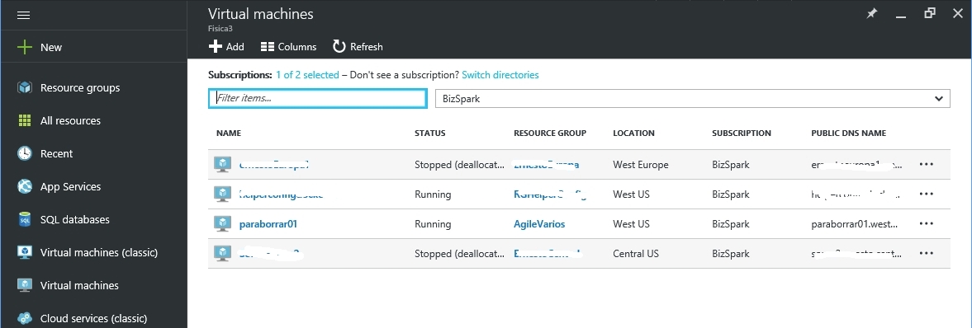This screenshot has height=328, width=972.
Task: Click the '1 of 2 selected' link
Action: [307, 75]
